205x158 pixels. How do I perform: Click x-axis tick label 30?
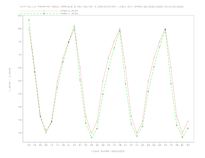[86, 145]
